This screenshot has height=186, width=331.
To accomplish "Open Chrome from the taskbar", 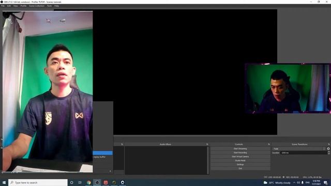I will (x=88, y=182).
